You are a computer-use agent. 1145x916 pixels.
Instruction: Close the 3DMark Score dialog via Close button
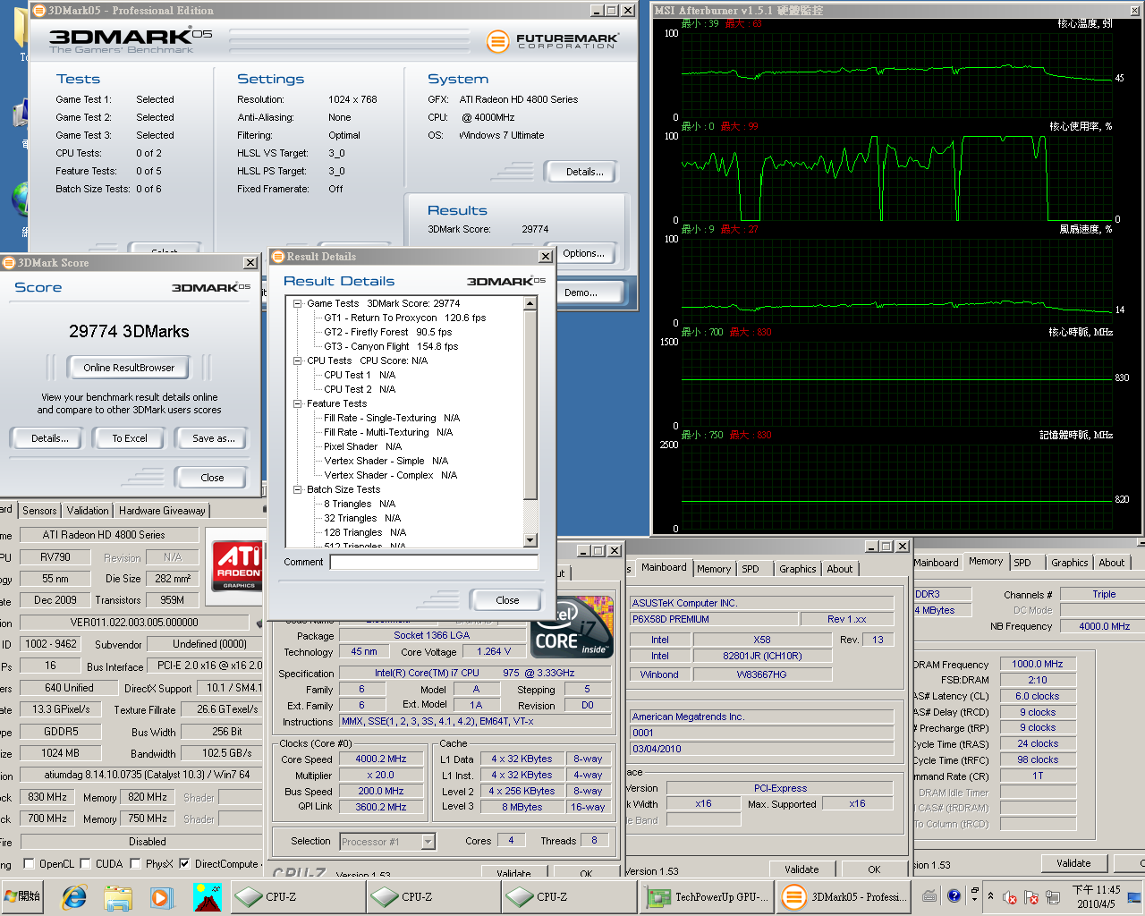212,478
